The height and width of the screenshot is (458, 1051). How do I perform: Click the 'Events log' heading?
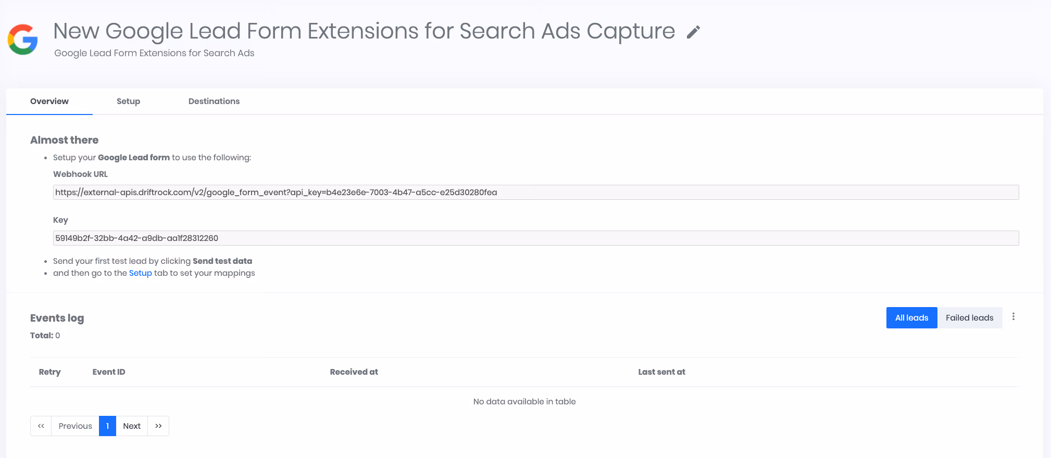pos(57,318)
